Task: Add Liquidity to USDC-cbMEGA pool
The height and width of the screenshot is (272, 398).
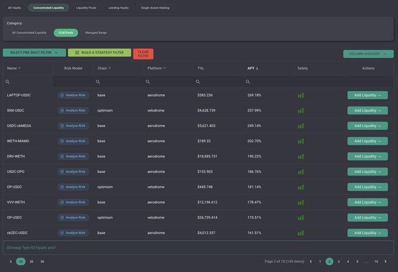Action: pyautogui.click(x=368, y=126)
